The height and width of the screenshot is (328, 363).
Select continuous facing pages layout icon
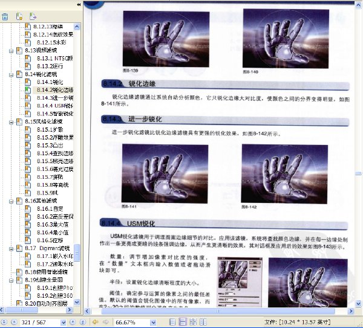[x=193, y=322]
